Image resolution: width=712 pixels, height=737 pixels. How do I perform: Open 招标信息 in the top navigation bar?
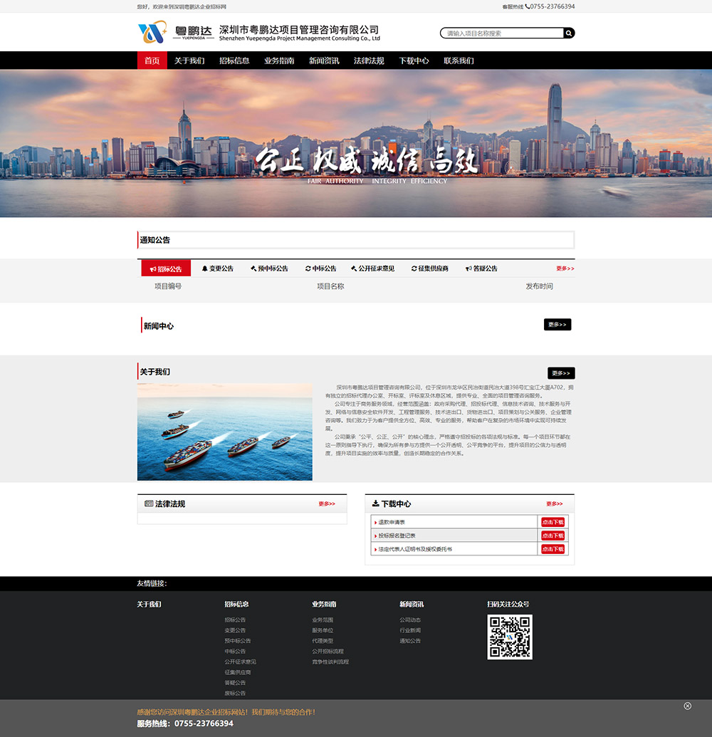[234, 61]
